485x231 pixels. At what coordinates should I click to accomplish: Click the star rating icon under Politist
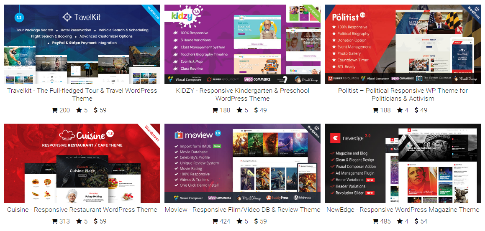point(400,110)
